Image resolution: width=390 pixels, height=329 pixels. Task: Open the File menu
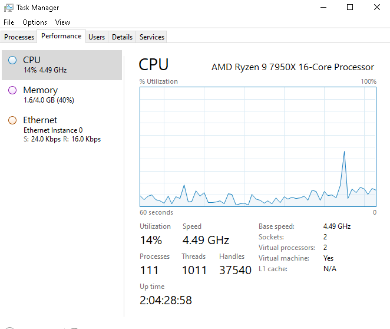[9, 22]
